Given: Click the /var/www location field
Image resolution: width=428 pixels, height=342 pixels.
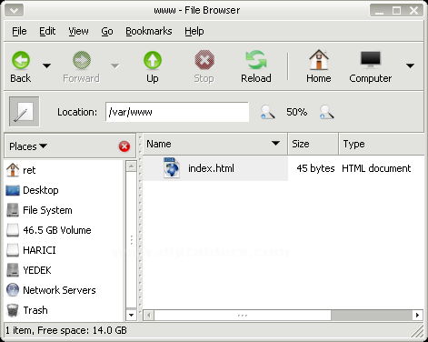Looking at the screenshot, I should 177,112.
